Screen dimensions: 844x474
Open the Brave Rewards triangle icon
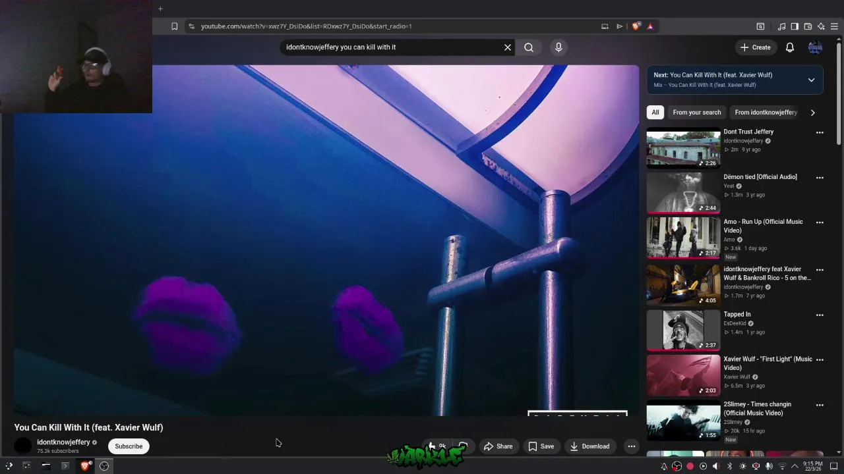coord(650,26)
